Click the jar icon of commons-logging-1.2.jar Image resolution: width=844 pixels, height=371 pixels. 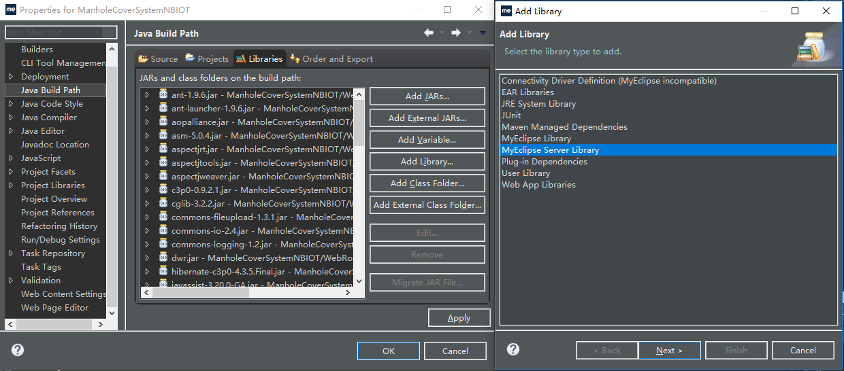pos(163,244)
